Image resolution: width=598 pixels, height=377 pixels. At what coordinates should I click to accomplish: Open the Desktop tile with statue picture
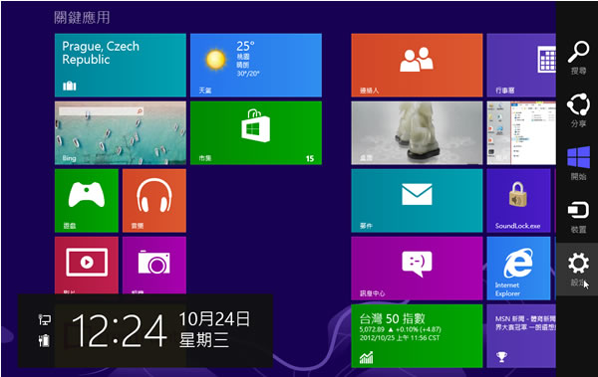pos(417,133)
